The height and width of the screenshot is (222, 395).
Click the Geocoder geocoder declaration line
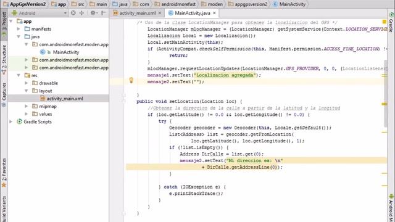pos(250,128)
